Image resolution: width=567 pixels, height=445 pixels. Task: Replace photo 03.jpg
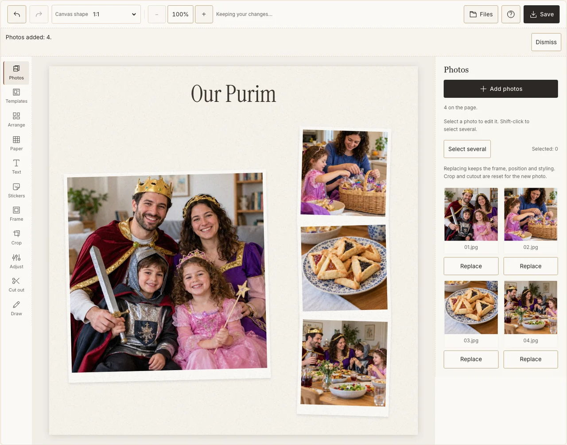(x=471, y=359)
